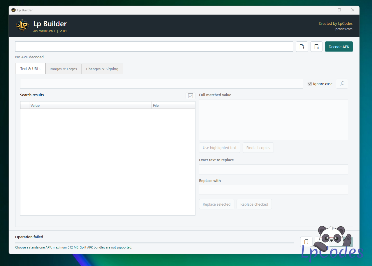
Task: Click inside the Full matched value box
Action: (273, 120)
